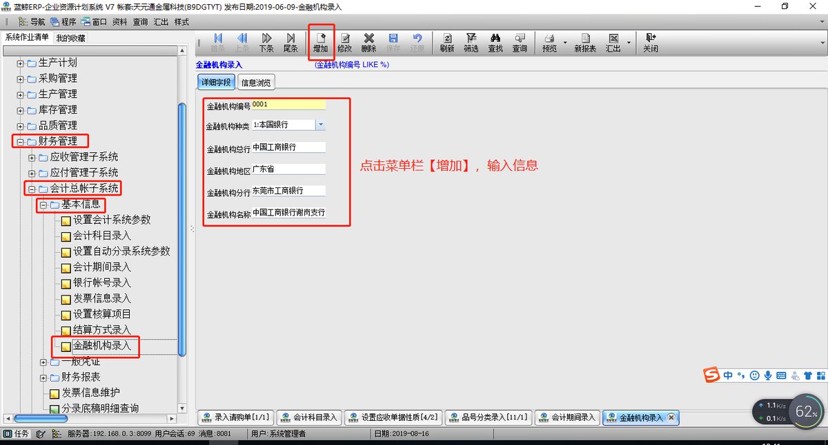Switch to 会计期间录入 window tab
The height and width of the screenshot is (445, 828).
tap(567, 417)
